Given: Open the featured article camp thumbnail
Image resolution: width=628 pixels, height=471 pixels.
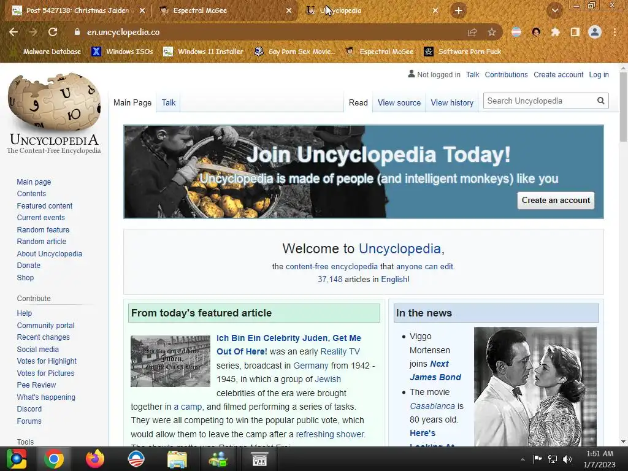Looking at the screenshot, I should (x=170, y=361).
